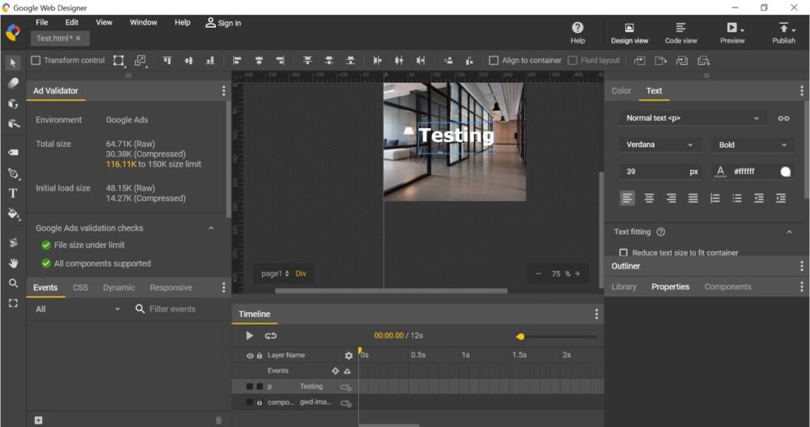Collapse Google Ads validation checks section
The height and width of the screenshot is (427, 810).
coord(210,229)
